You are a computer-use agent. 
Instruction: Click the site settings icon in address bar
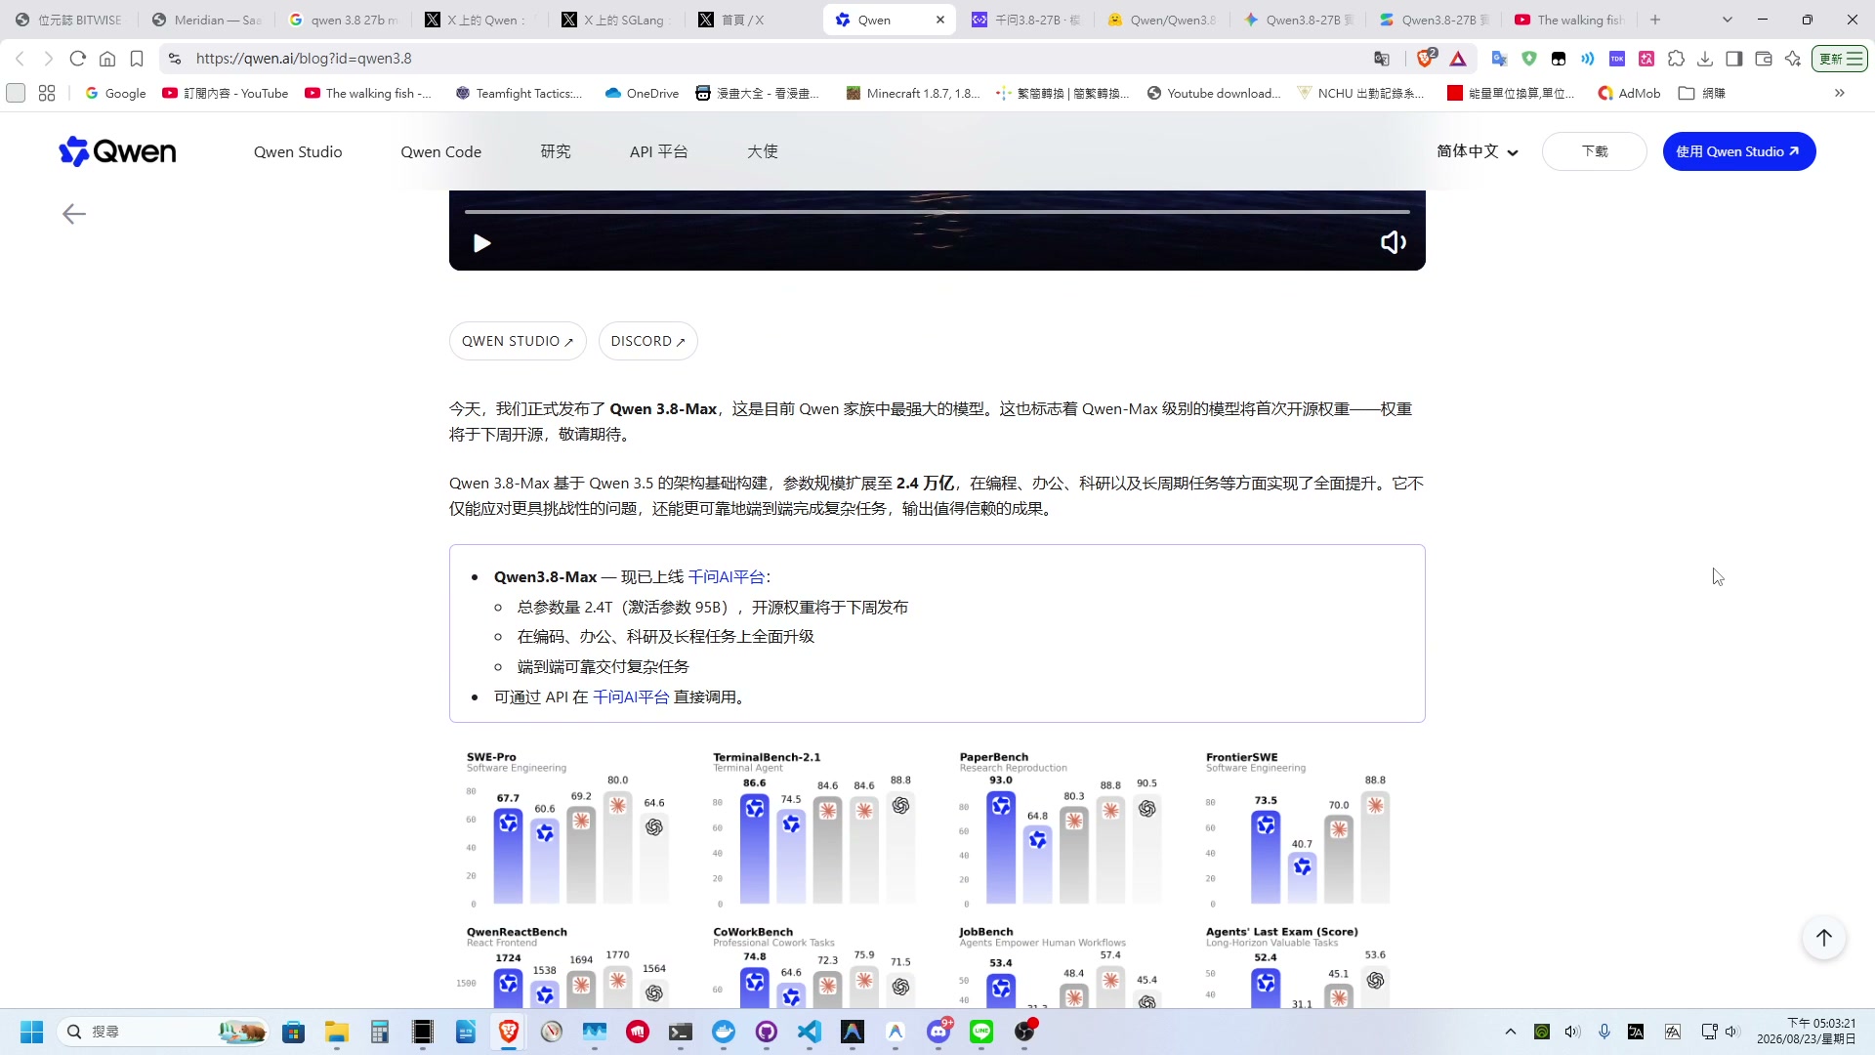(175, 59)
